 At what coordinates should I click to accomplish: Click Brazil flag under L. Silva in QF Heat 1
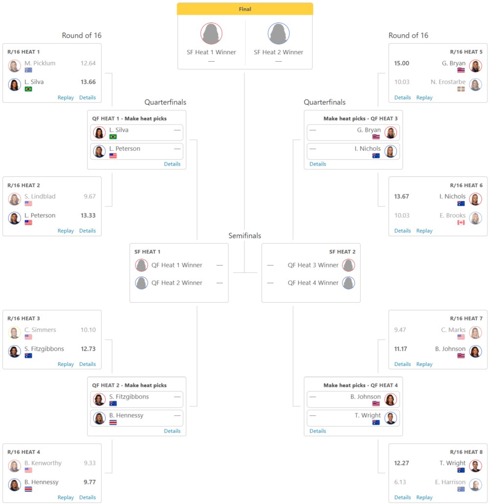tap(113, 137)
